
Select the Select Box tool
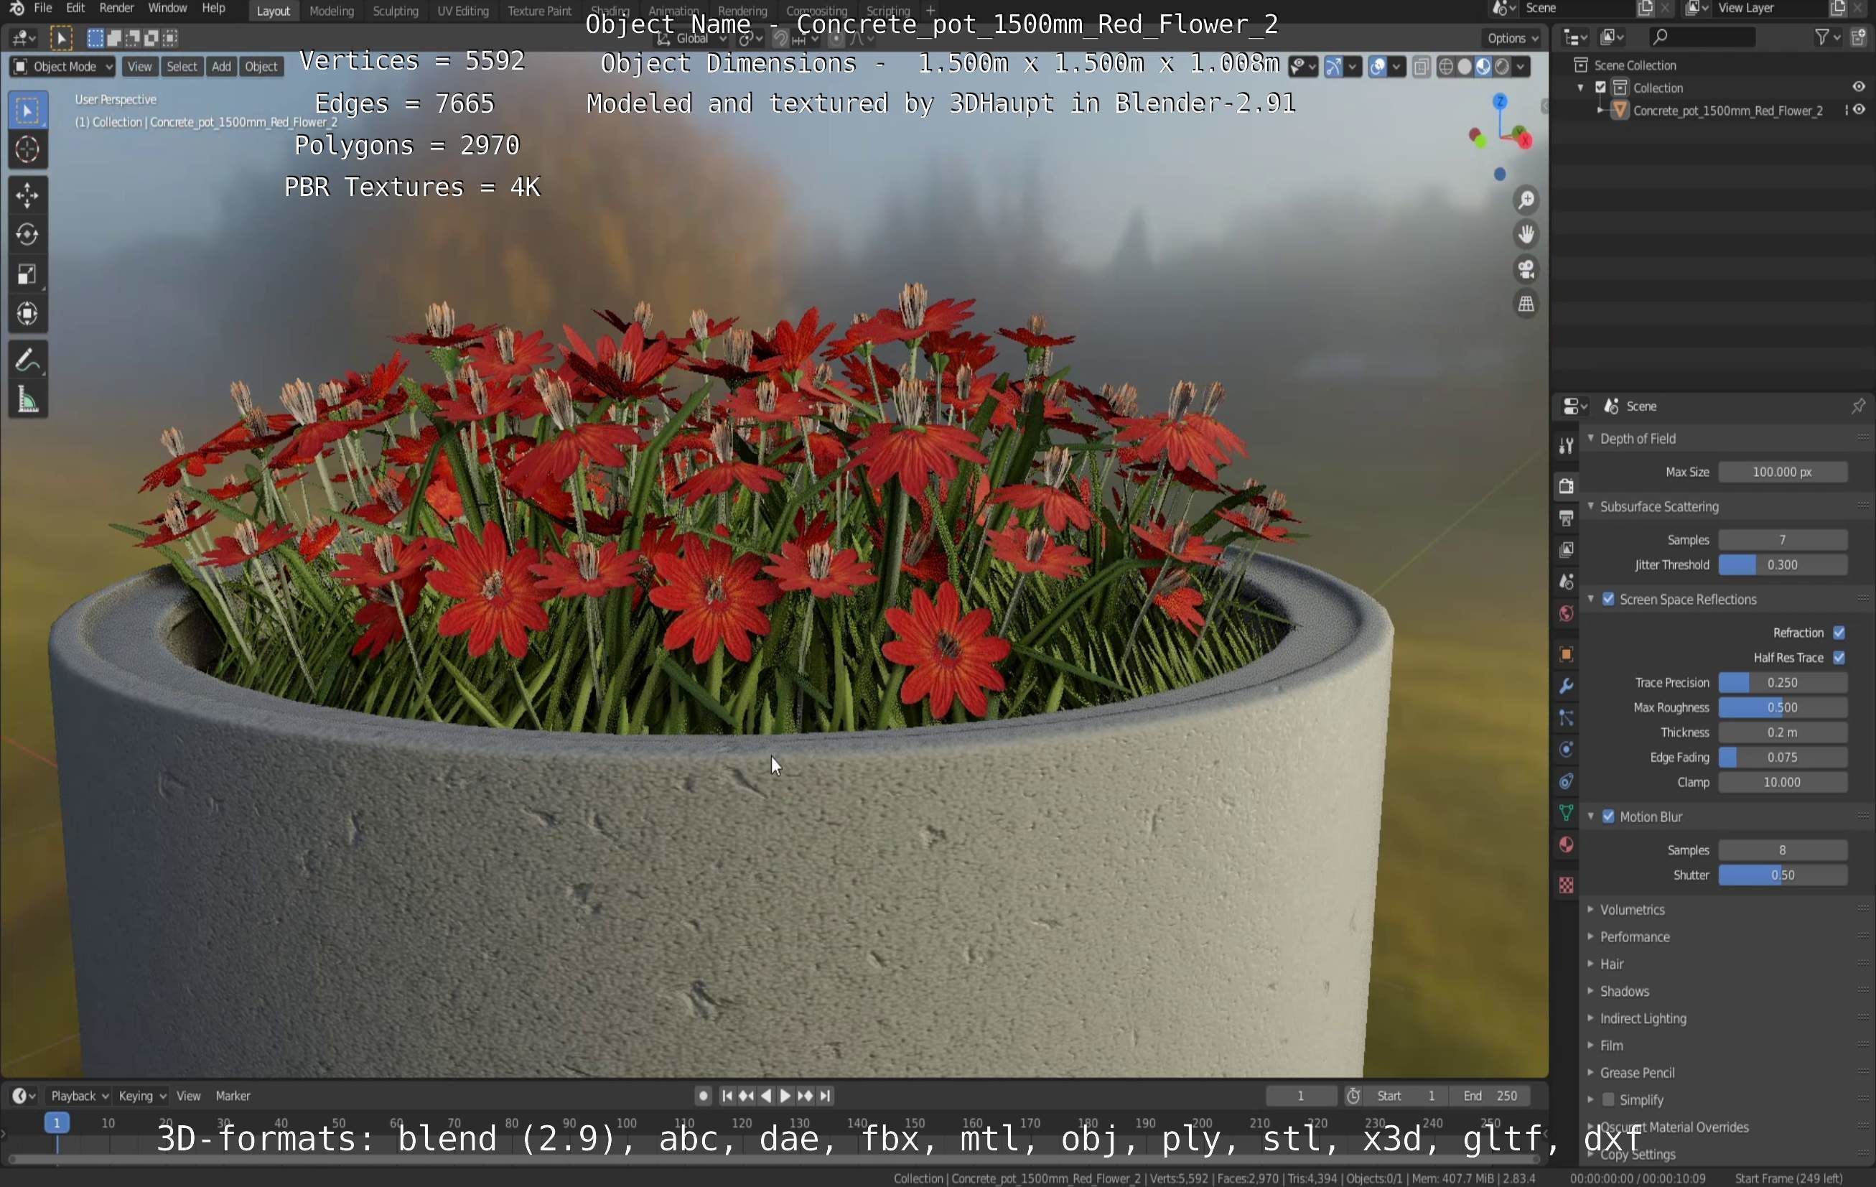27,111
